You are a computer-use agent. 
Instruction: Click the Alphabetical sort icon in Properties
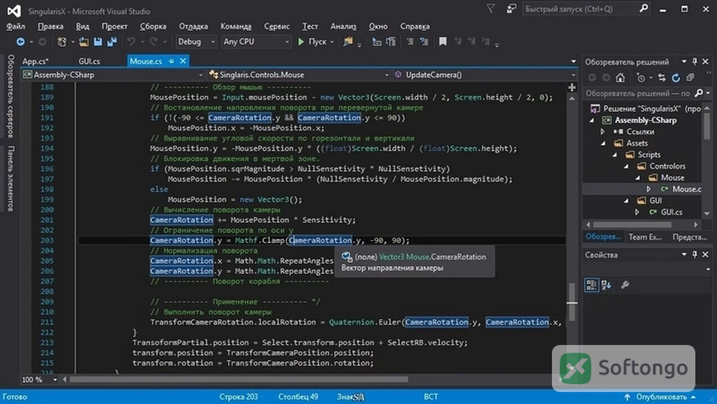[x=606, y=285]
